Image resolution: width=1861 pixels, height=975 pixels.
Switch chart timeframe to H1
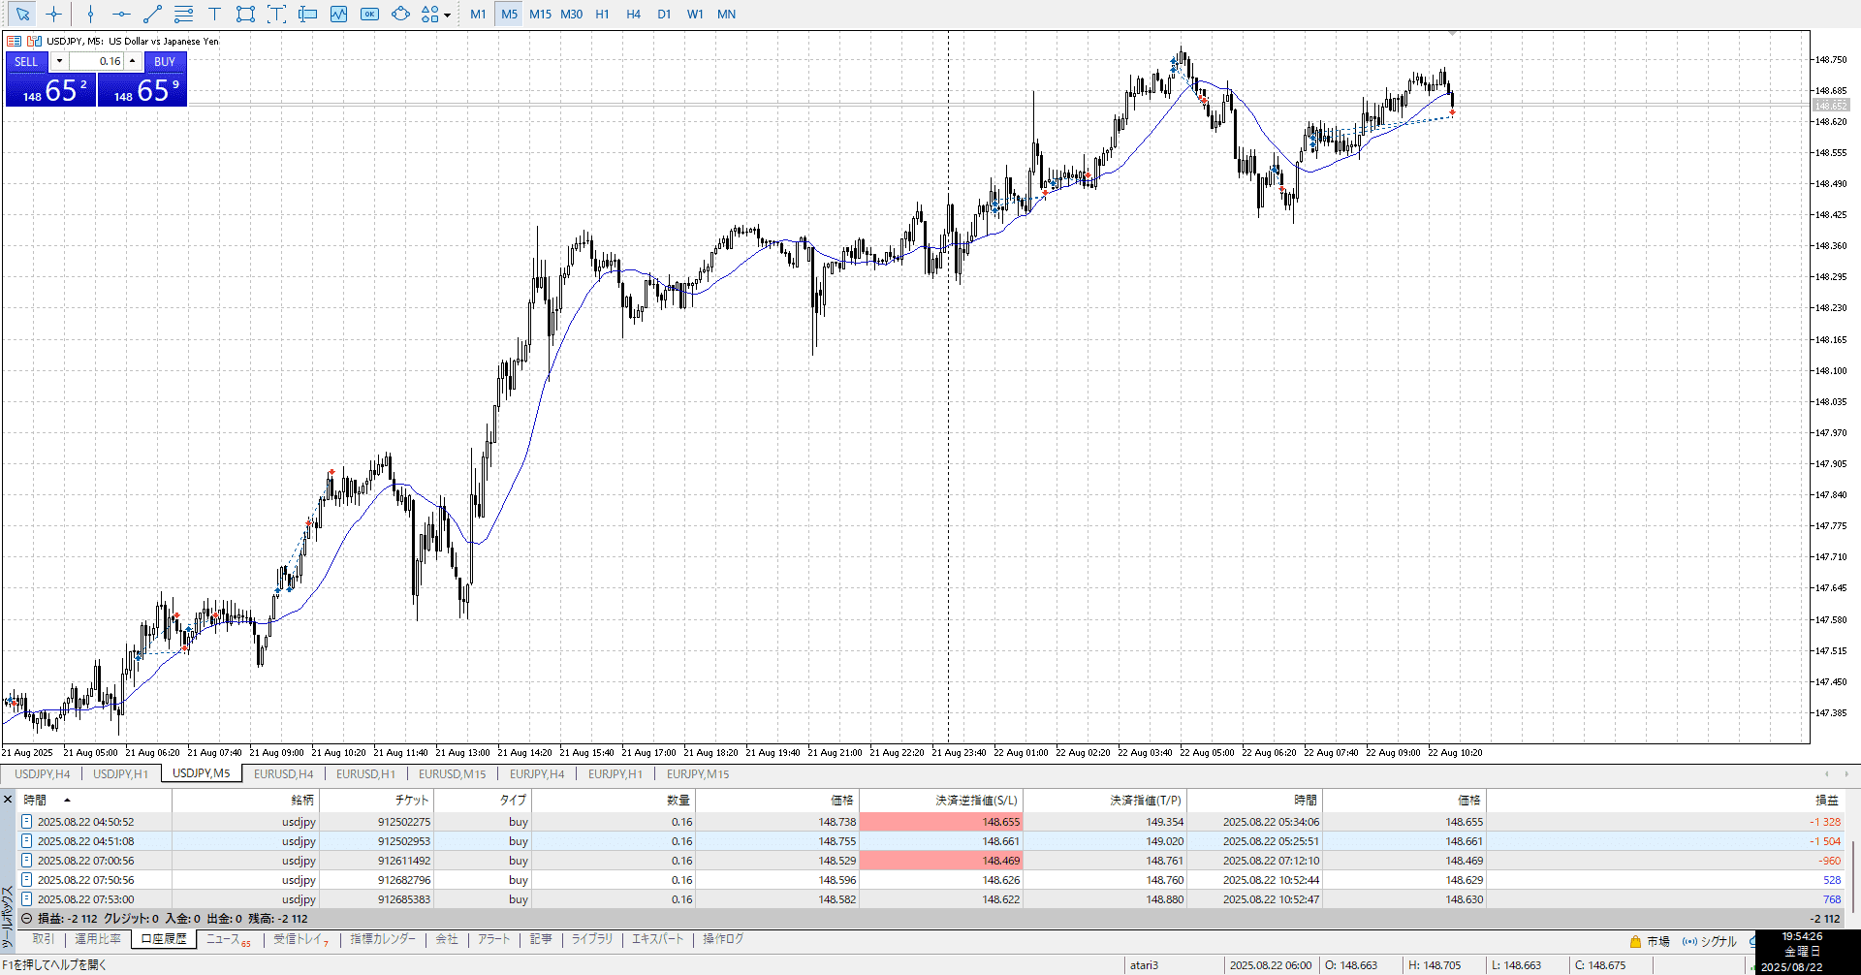click(x=602, y=15)
